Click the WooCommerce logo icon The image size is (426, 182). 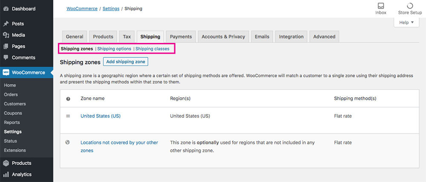pyautogui.click(x=6, y=72)
